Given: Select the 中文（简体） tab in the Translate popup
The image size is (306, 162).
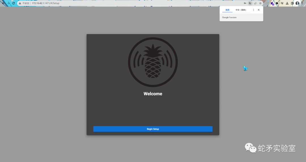Looking at the screenshot, I should (241, 10).
